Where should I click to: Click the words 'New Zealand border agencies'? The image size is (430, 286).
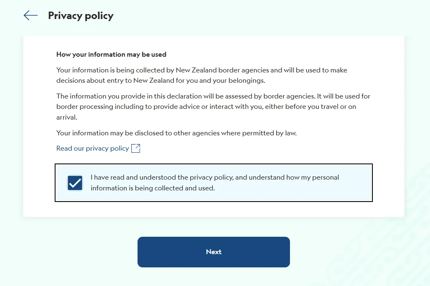[x=218, y=70]
